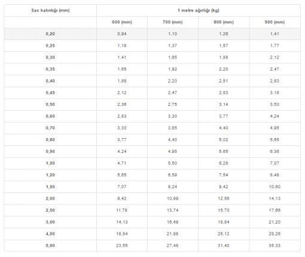Click the 800 (mm) column header

[224, 22]
